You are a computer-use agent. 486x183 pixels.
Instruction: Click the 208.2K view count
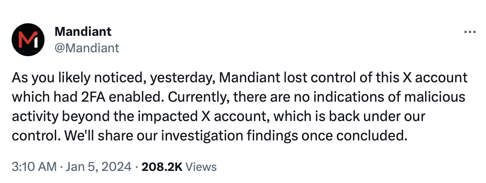[x=162, y=167]
